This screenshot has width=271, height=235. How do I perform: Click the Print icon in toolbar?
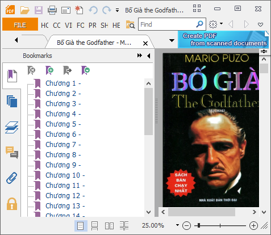(52, 10)
